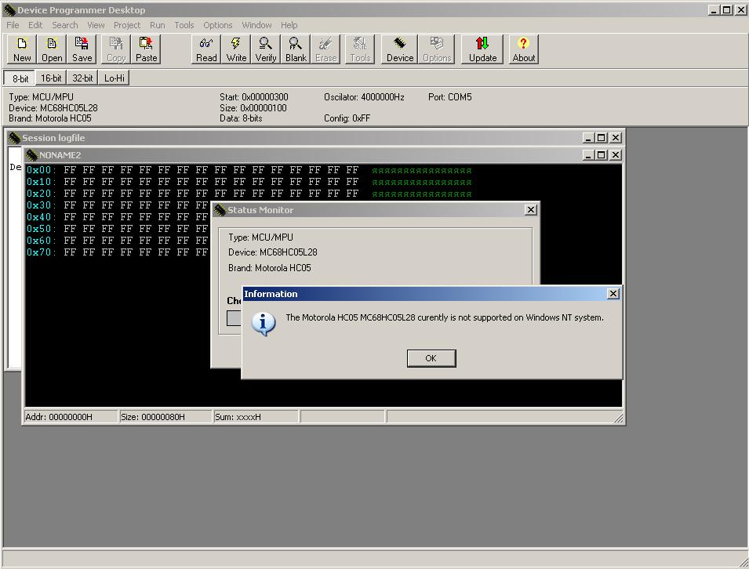The width and height of the screenshot is (749, 569).
Task: Open the About help icon
Action: 523,49
